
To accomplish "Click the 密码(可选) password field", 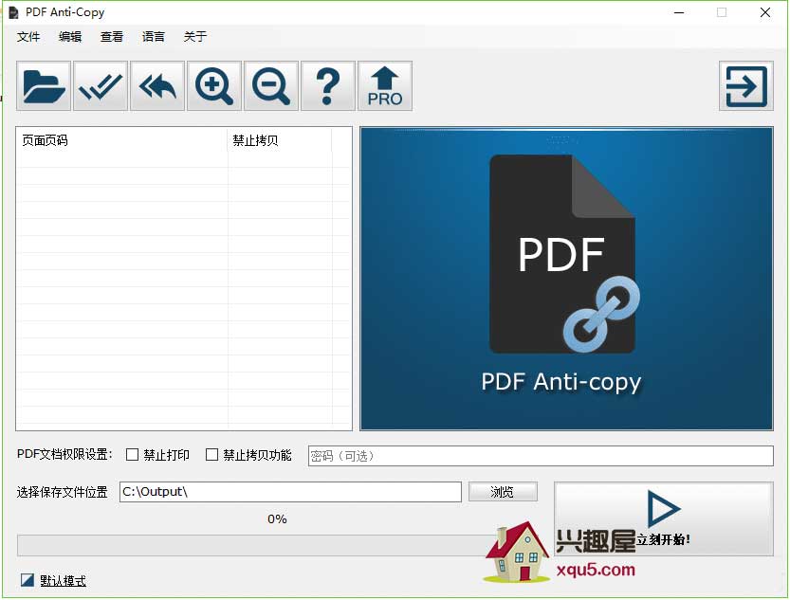I will 541,456.
